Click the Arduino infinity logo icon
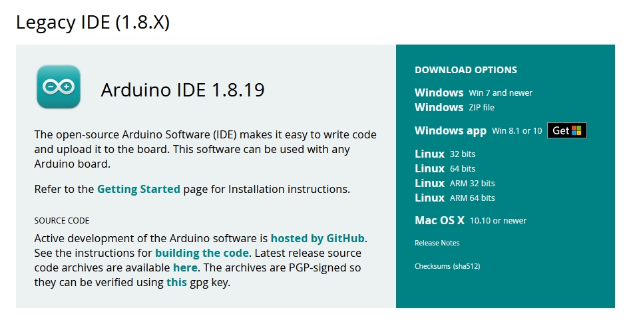 (x=59, y=86)
